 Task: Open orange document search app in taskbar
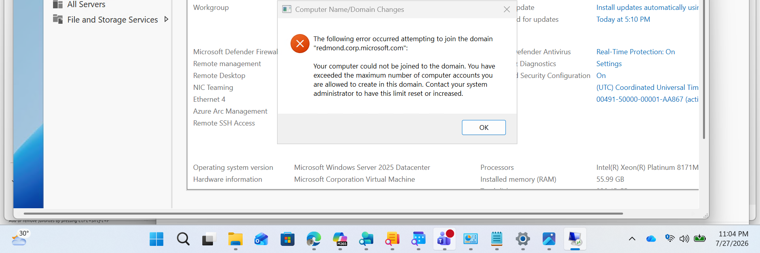pyautogui.click(x=392, y=239)
